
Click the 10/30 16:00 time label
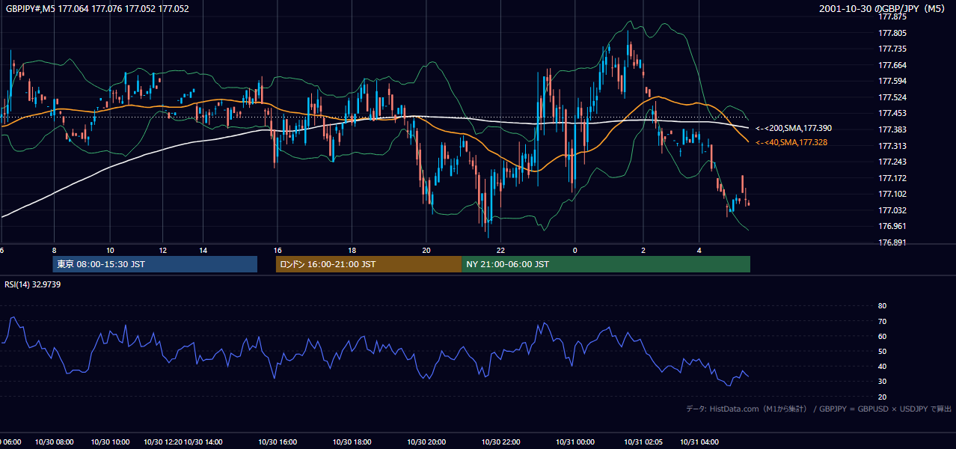(278, 442)
